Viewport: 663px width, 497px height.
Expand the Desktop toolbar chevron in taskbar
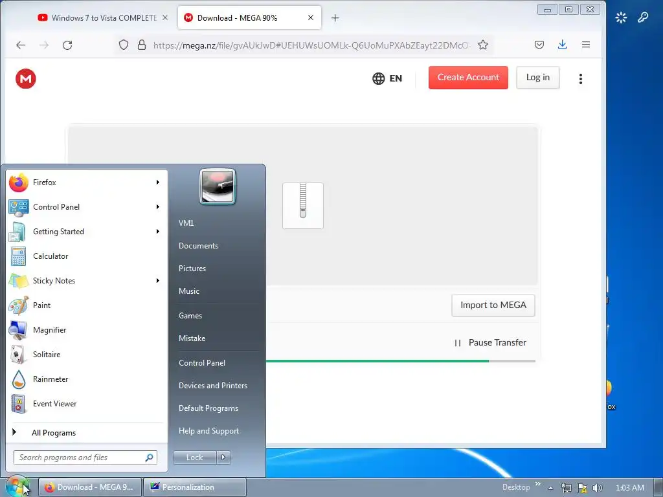point(538,484)
